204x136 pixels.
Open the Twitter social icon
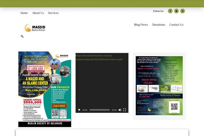176,11
